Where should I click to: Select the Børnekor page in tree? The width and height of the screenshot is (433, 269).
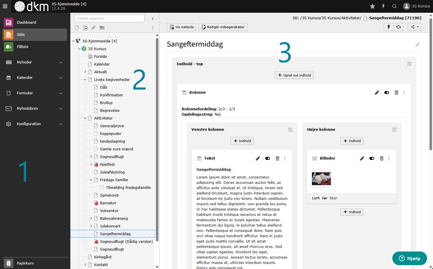click(108, 203)
